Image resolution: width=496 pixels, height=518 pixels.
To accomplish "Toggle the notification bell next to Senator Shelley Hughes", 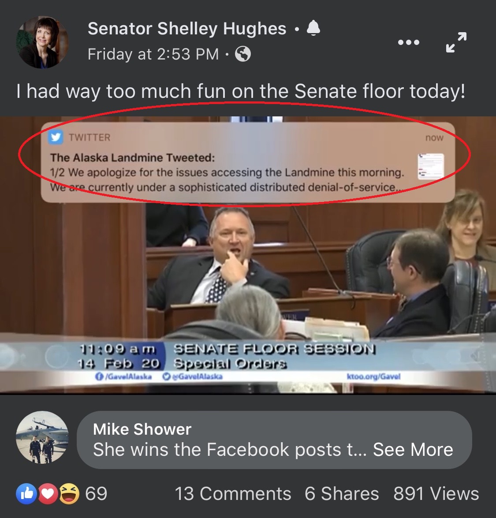I will pos(313,28).
